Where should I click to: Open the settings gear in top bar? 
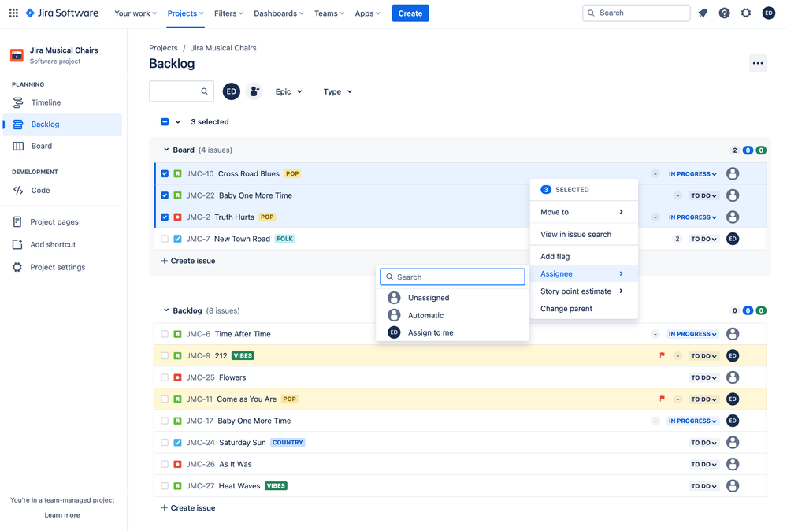coord(746,13)
